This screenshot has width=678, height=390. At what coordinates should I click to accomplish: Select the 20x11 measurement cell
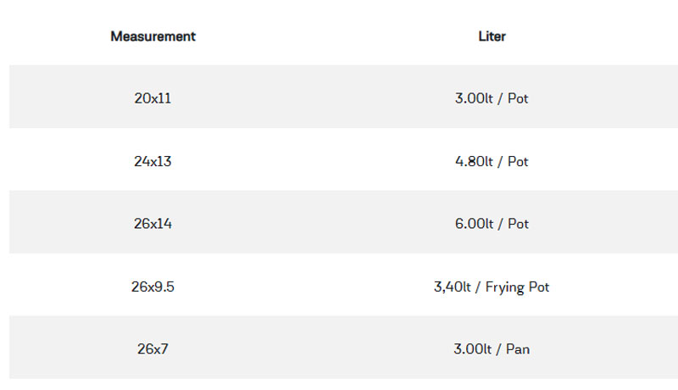(153, 97)
